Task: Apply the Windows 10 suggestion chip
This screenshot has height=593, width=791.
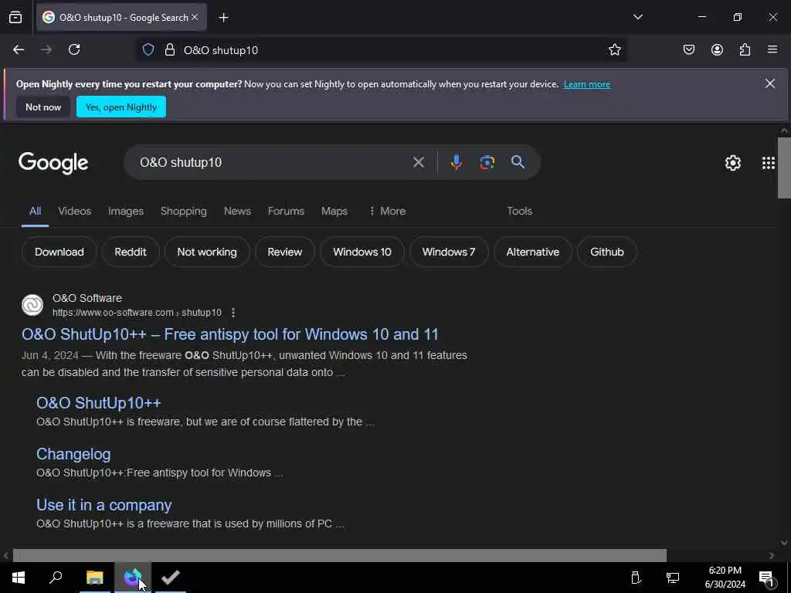Action: tap(362, 252)
